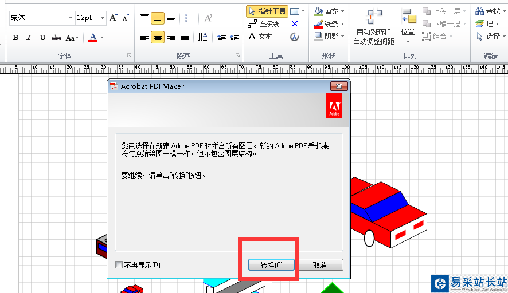Check the 不再显示(D) checkbox

pyautogui.click(x=119, y=265)
